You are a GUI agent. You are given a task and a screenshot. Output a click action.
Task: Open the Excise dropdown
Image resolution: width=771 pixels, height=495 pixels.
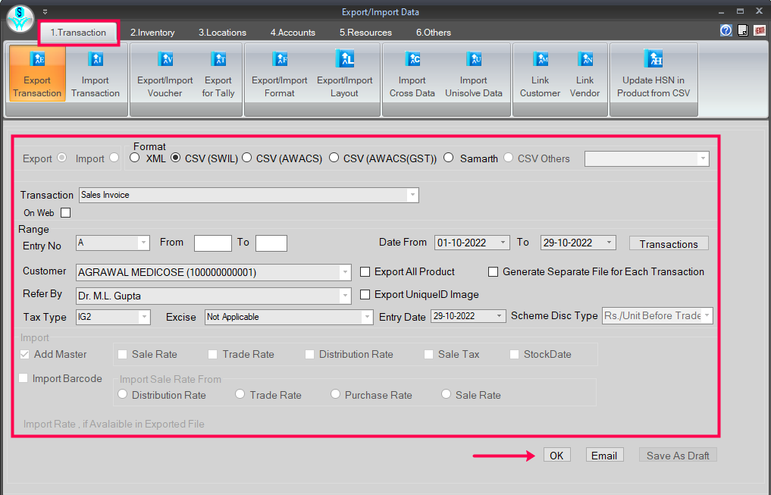(x=367, y=317)
